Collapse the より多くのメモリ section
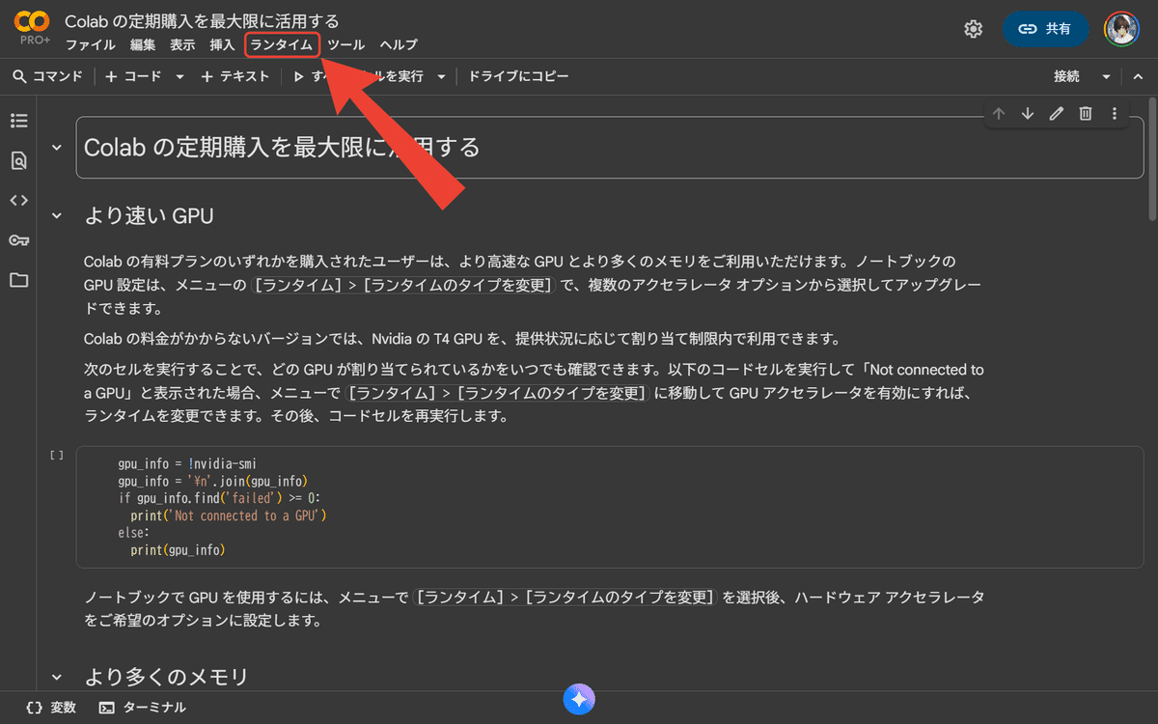Image resolution: width=1158 pixels, height=724 pixels. tap(57, 677)
